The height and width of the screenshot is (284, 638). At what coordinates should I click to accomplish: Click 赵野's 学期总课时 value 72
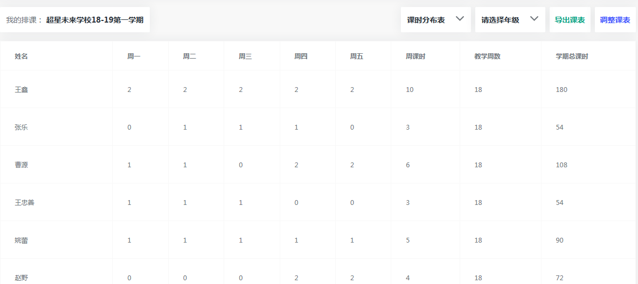559,278
